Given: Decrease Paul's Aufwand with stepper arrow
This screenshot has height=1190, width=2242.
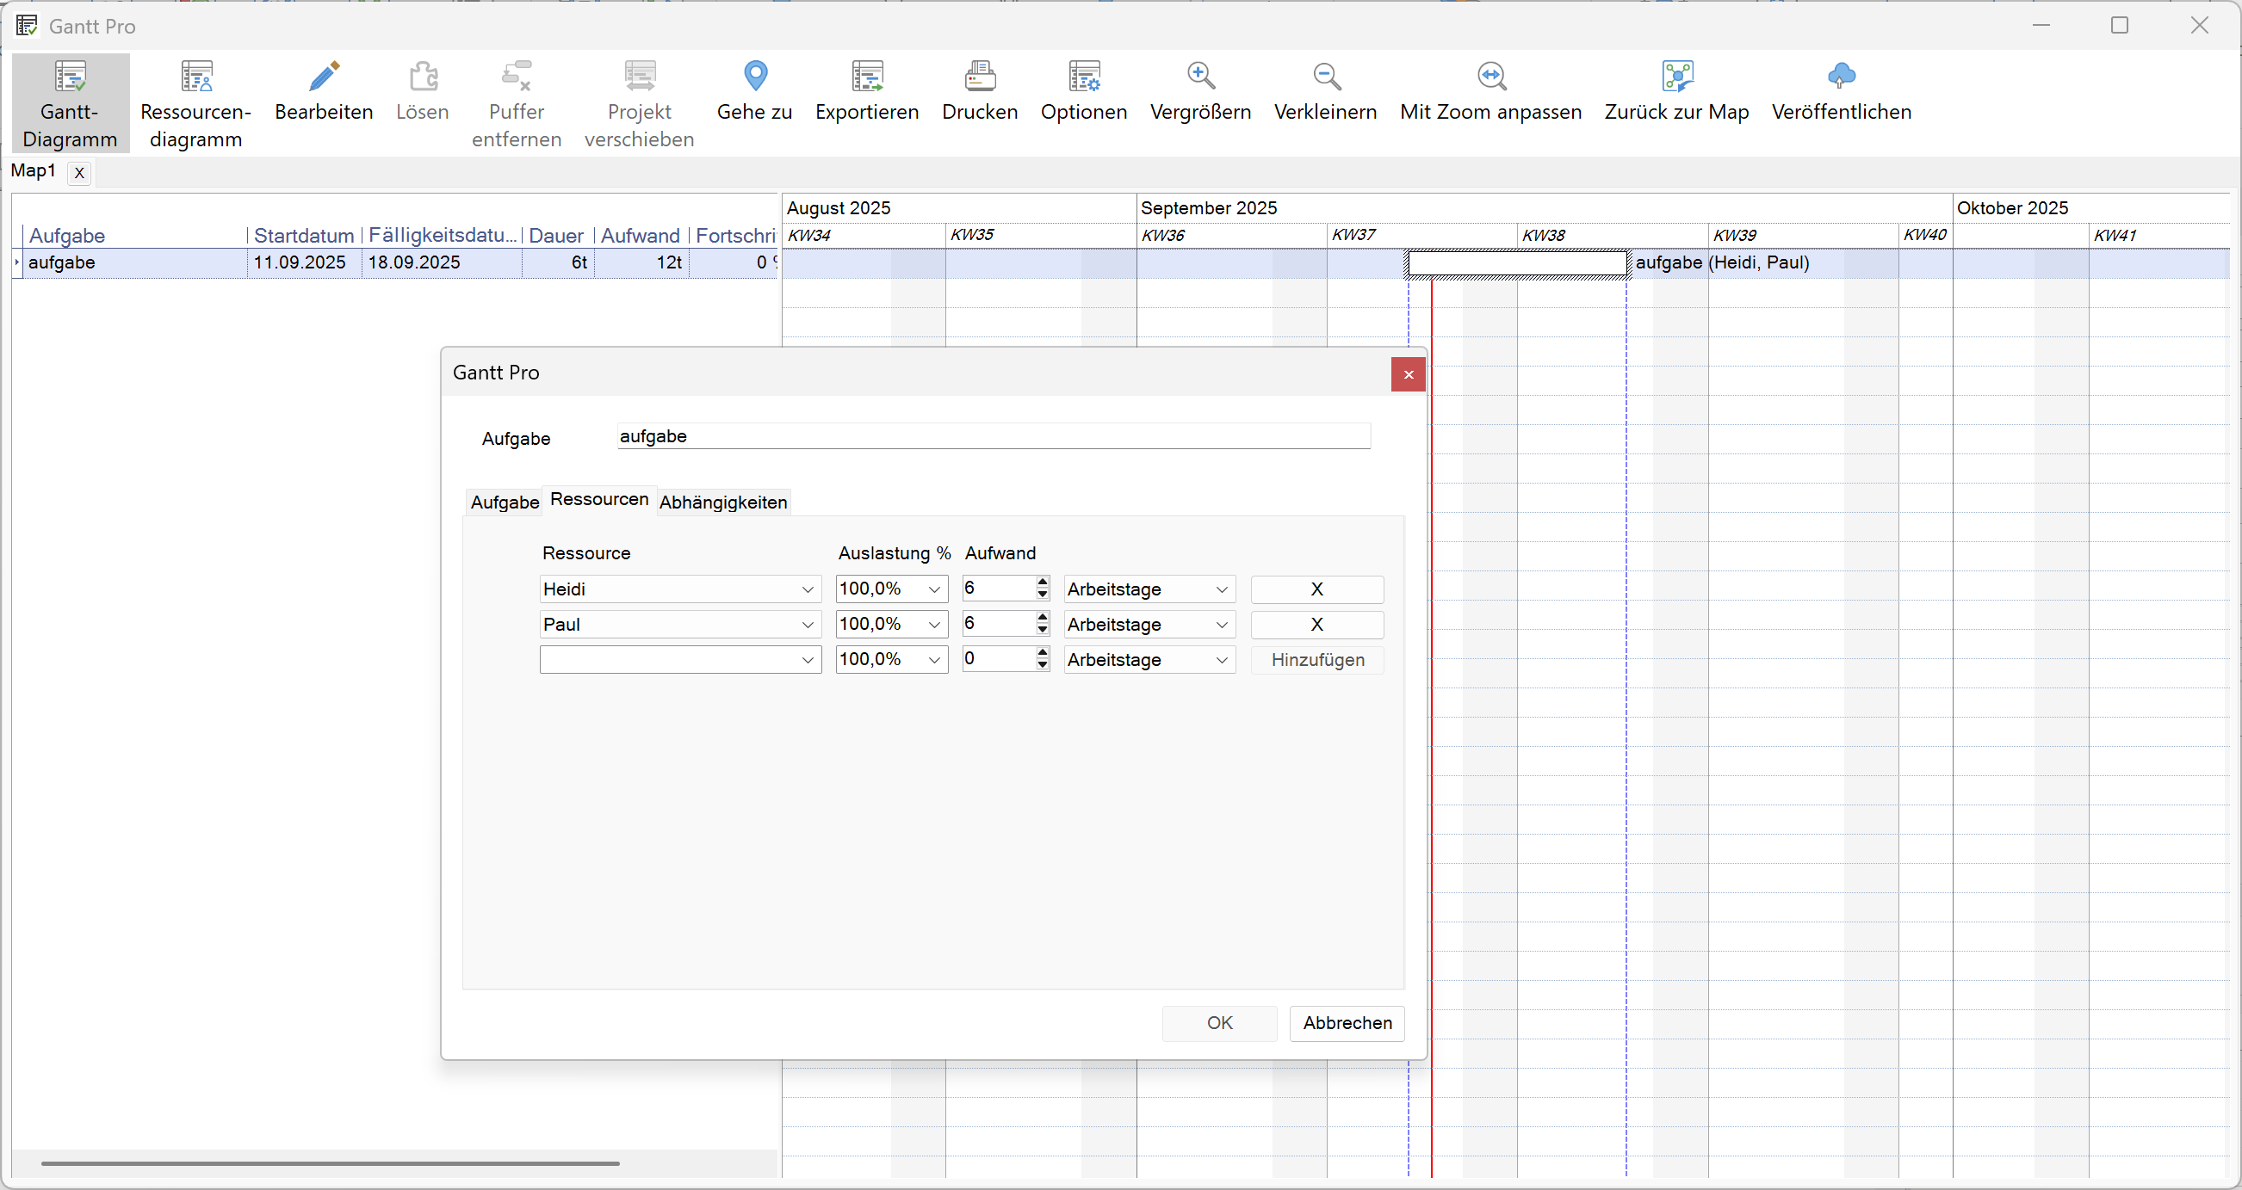Looking at the screenshot, I should tap(1043, 630).
